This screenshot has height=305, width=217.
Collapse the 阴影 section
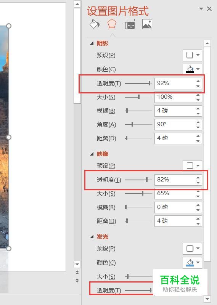click(x=92, y=43)
